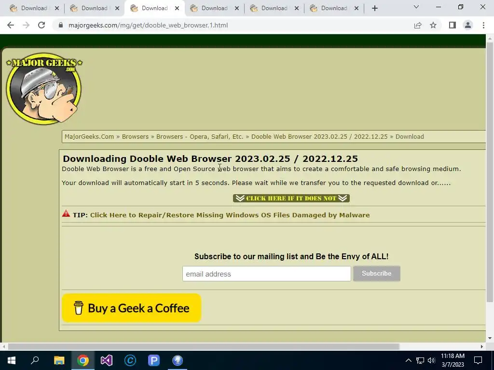Open the browser side panel
Viewport: 494px width, 370px height.
click(x=453, y=25)
